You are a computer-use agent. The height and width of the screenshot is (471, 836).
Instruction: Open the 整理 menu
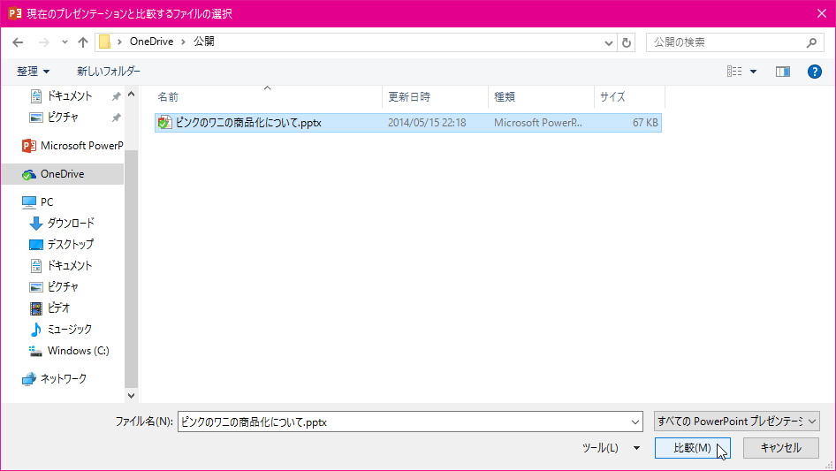tap(33, 71)
